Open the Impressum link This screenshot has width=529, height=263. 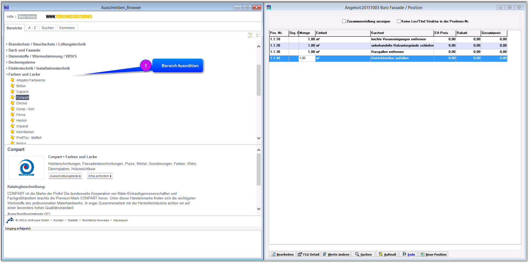tap(121, 220)
